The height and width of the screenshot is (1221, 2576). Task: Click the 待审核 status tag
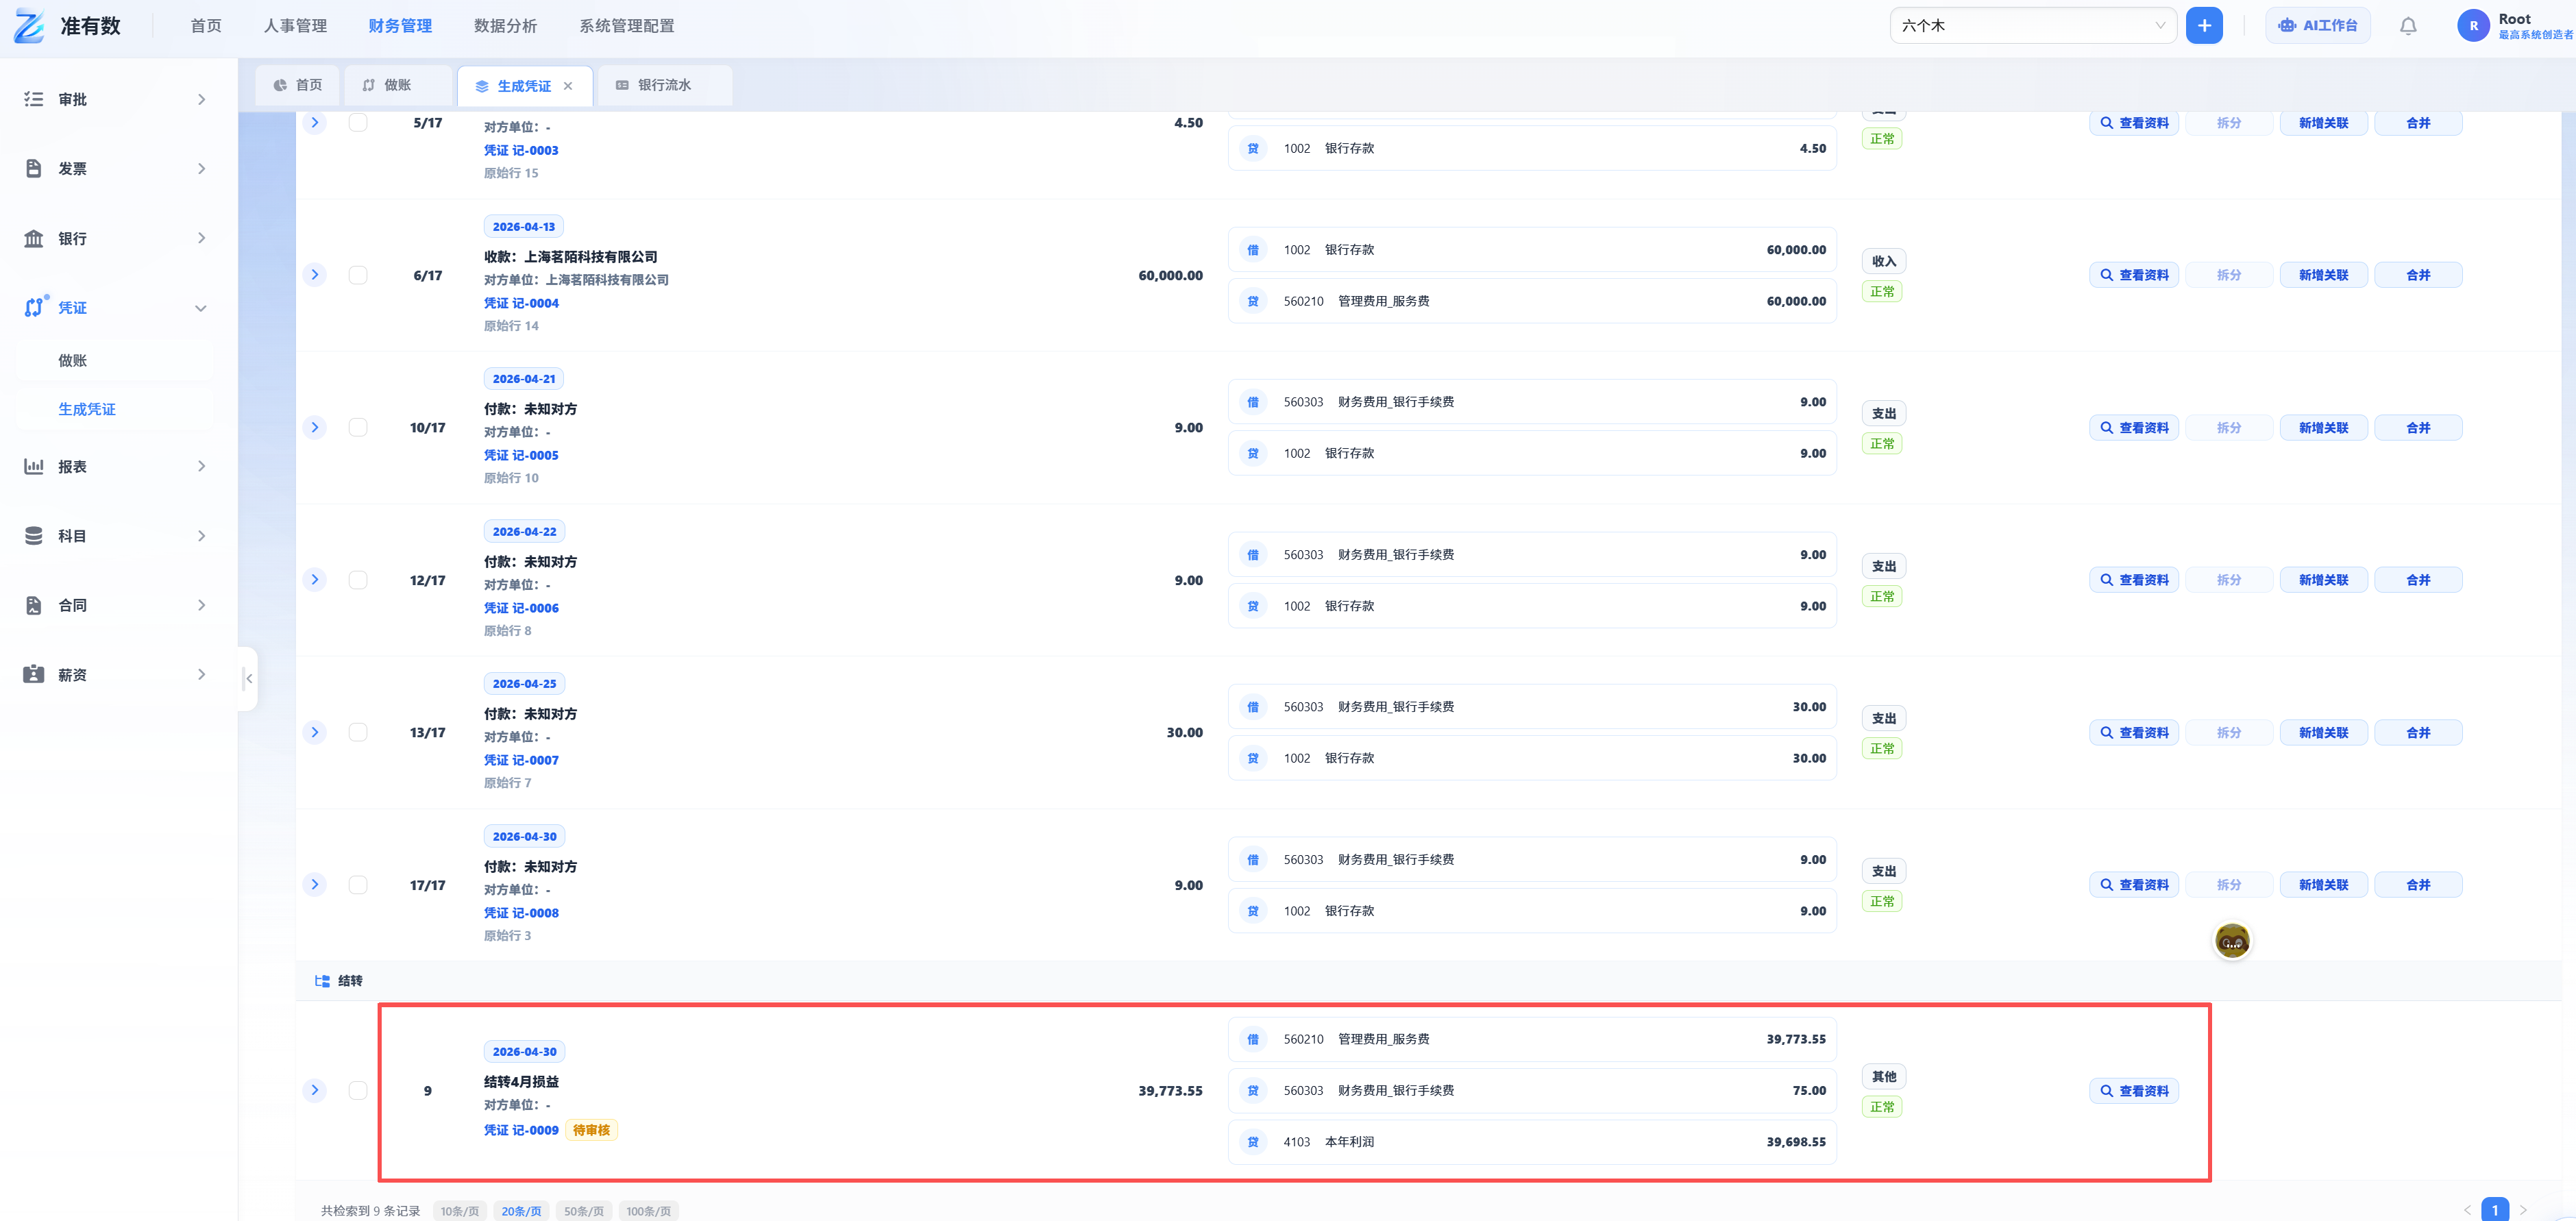point(591,1130)
